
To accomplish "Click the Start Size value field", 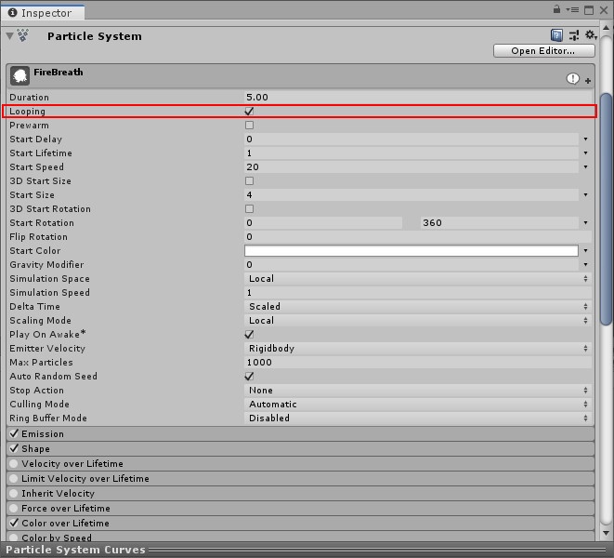I will tap(412, 195).
